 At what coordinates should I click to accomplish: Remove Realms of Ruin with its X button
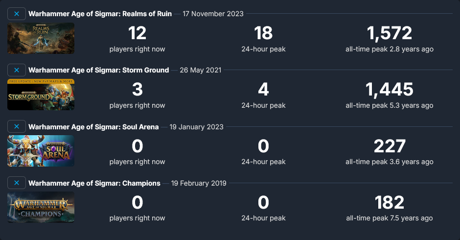click(x=17, y=14)
